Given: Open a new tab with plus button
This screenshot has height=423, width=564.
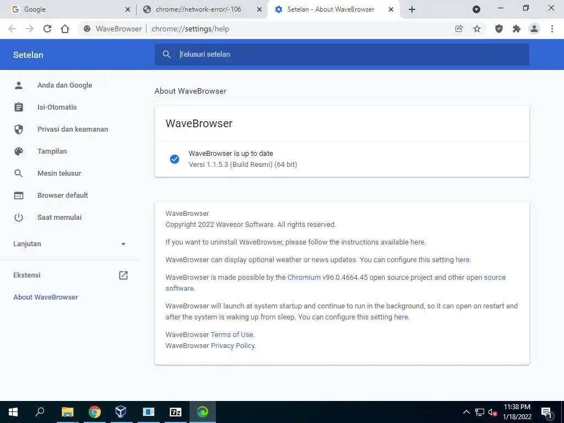Looking at the screenshot, I should click(412, 9).
